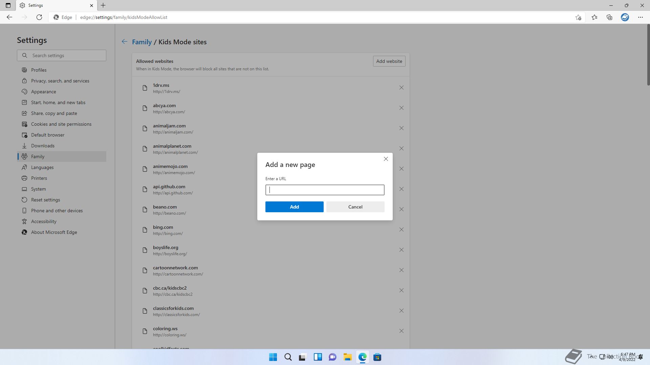The height and width of the screenshot is (365, 650).
Task: Remove animalplanet.com from the list
Action: (401, 149)
